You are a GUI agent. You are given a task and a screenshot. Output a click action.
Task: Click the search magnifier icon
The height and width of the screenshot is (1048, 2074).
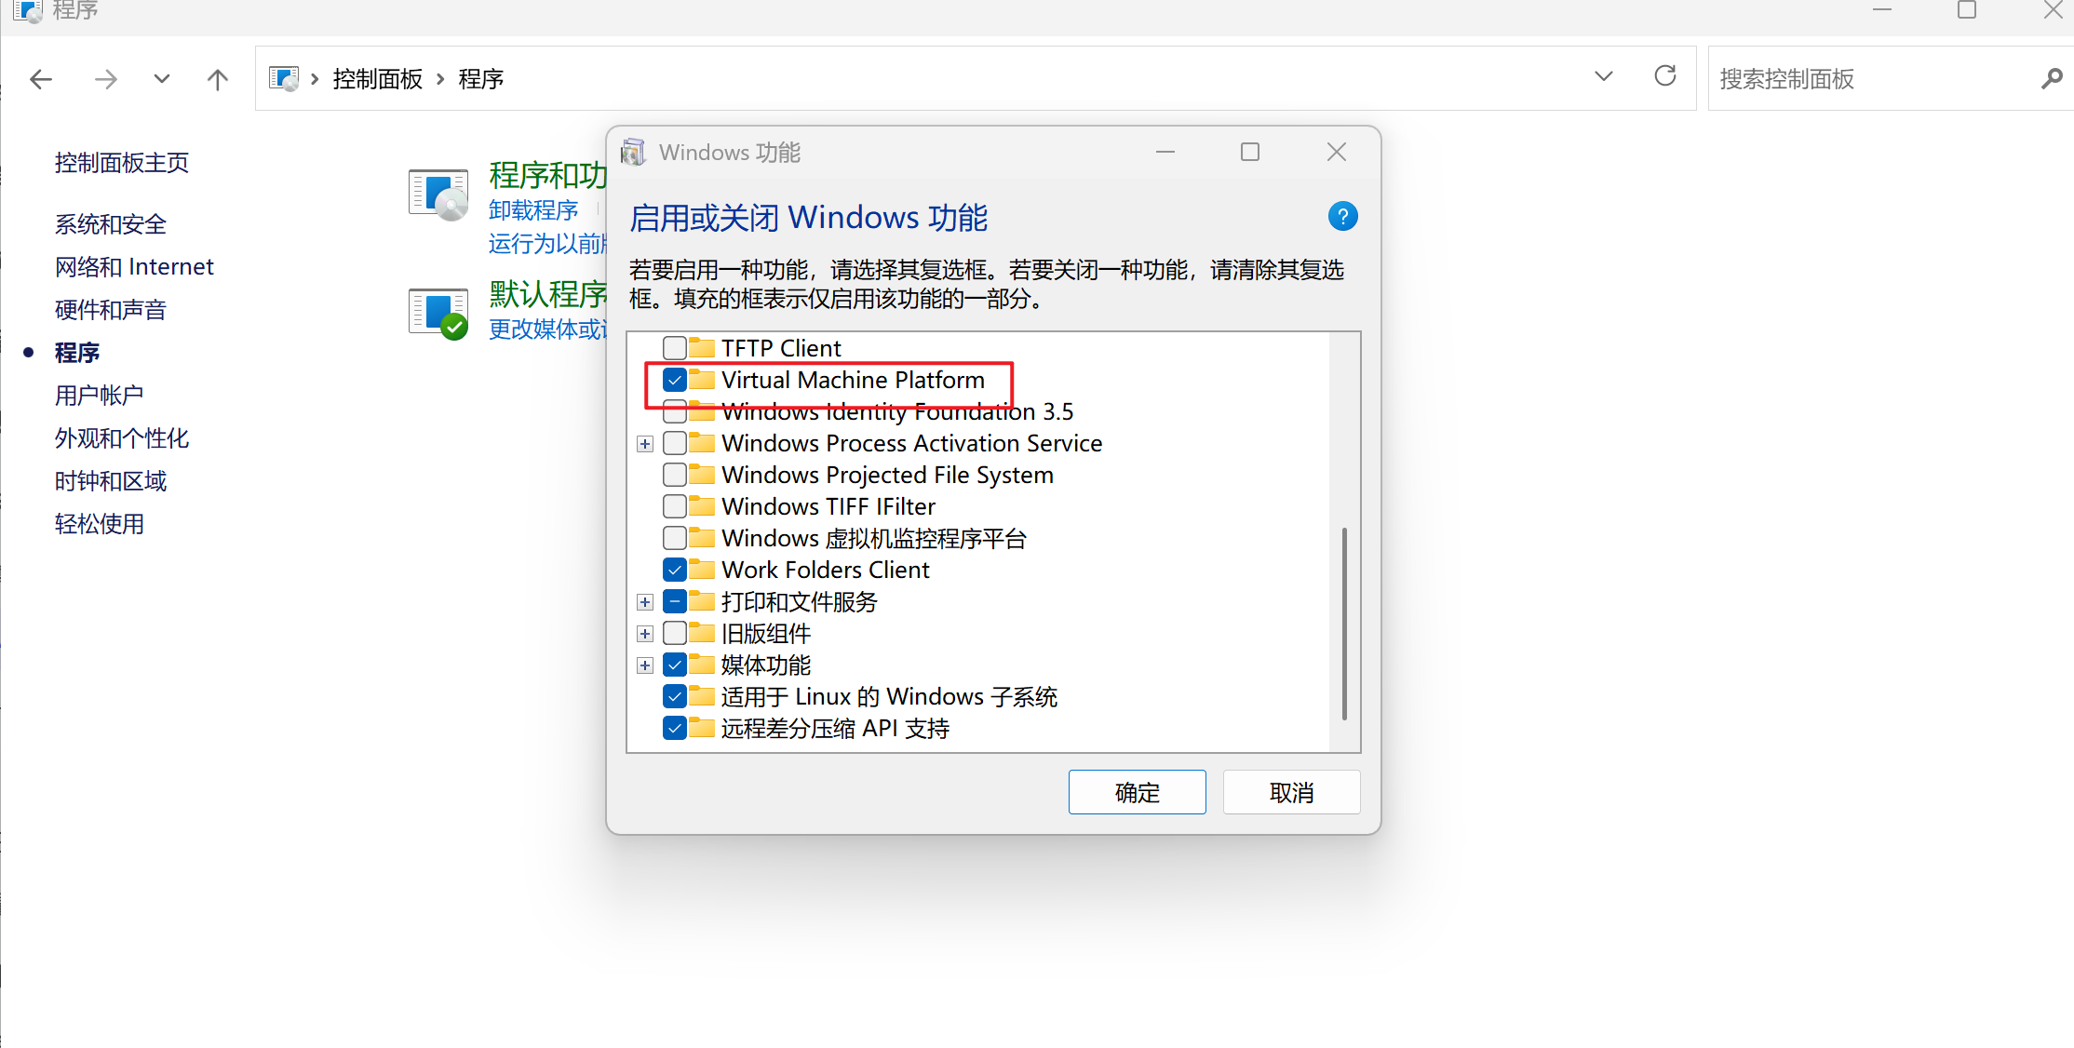[x=2051, y=79]
